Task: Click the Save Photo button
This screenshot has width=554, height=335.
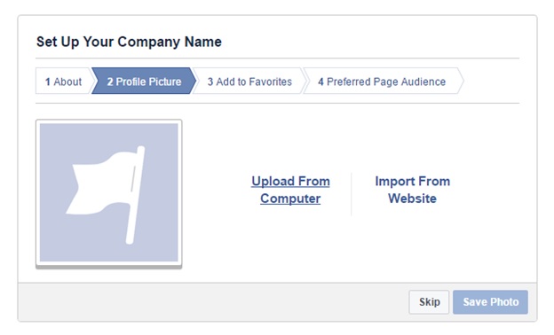Action: (x=490, y=302)
